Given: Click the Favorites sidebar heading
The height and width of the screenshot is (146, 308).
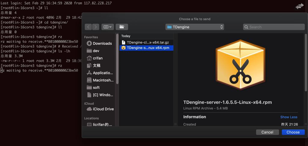Looking at the screenshot, I should pos(91,37).
